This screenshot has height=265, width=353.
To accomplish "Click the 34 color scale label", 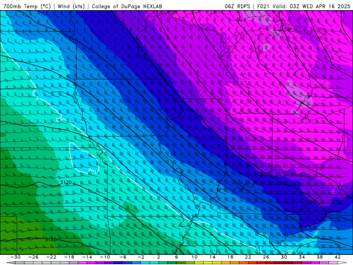I will [x=302, y=257].
